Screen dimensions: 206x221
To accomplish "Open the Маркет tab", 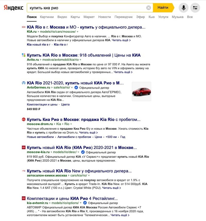I will (89, 17).
